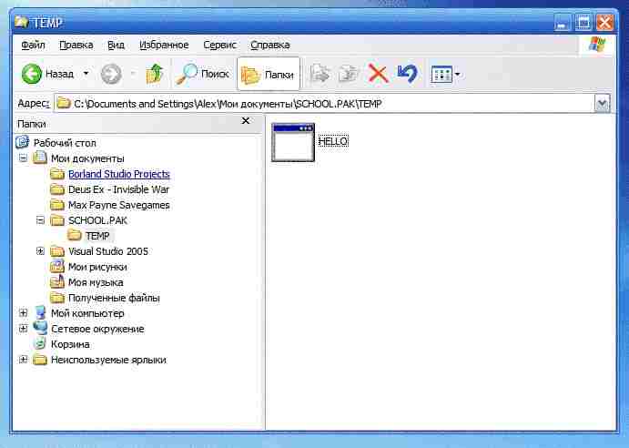Open the Справка menu
629x448 pixels.
270,45
